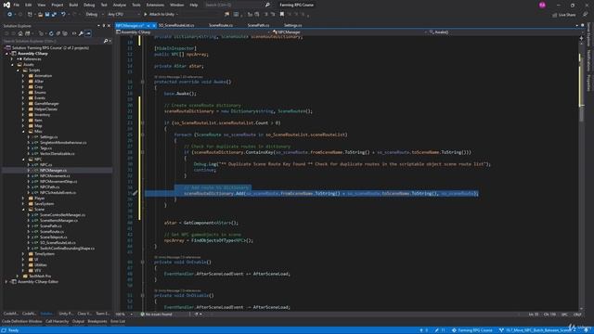594x334 pixels.
Task: Collapse the foreach block fold marker
Action: 142,135
